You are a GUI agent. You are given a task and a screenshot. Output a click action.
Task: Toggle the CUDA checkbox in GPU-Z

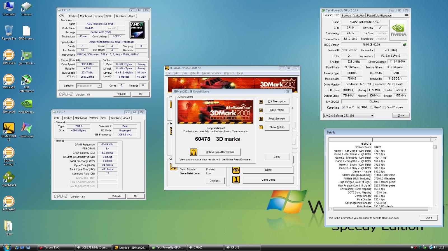click(358, 107)
